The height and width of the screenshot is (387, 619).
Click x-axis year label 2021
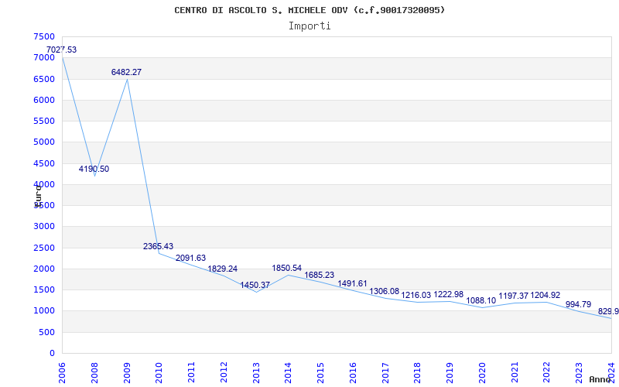pos(515,372)
